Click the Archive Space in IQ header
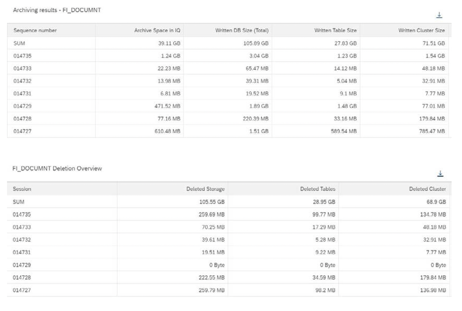Viewport: 462px width, 311px height. tap(157, 30)
